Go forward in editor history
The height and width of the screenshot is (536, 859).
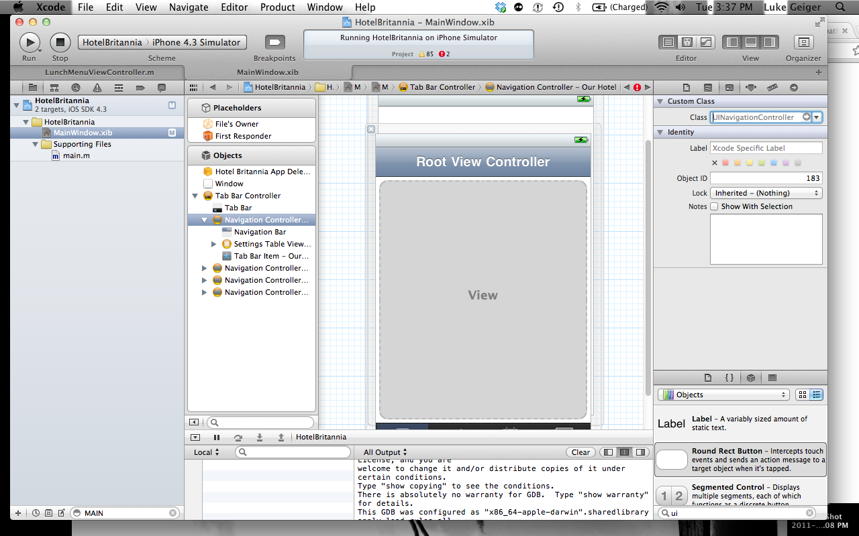pyautogui.click(x=230, y=87)
